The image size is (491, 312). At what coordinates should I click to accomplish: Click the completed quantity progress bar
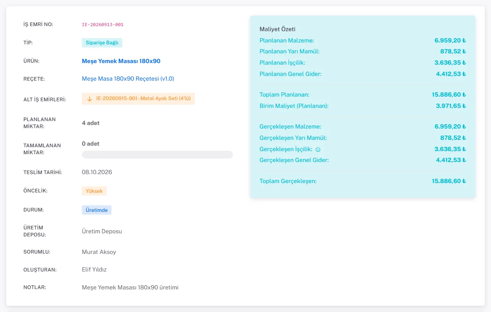tap(157, 155)
